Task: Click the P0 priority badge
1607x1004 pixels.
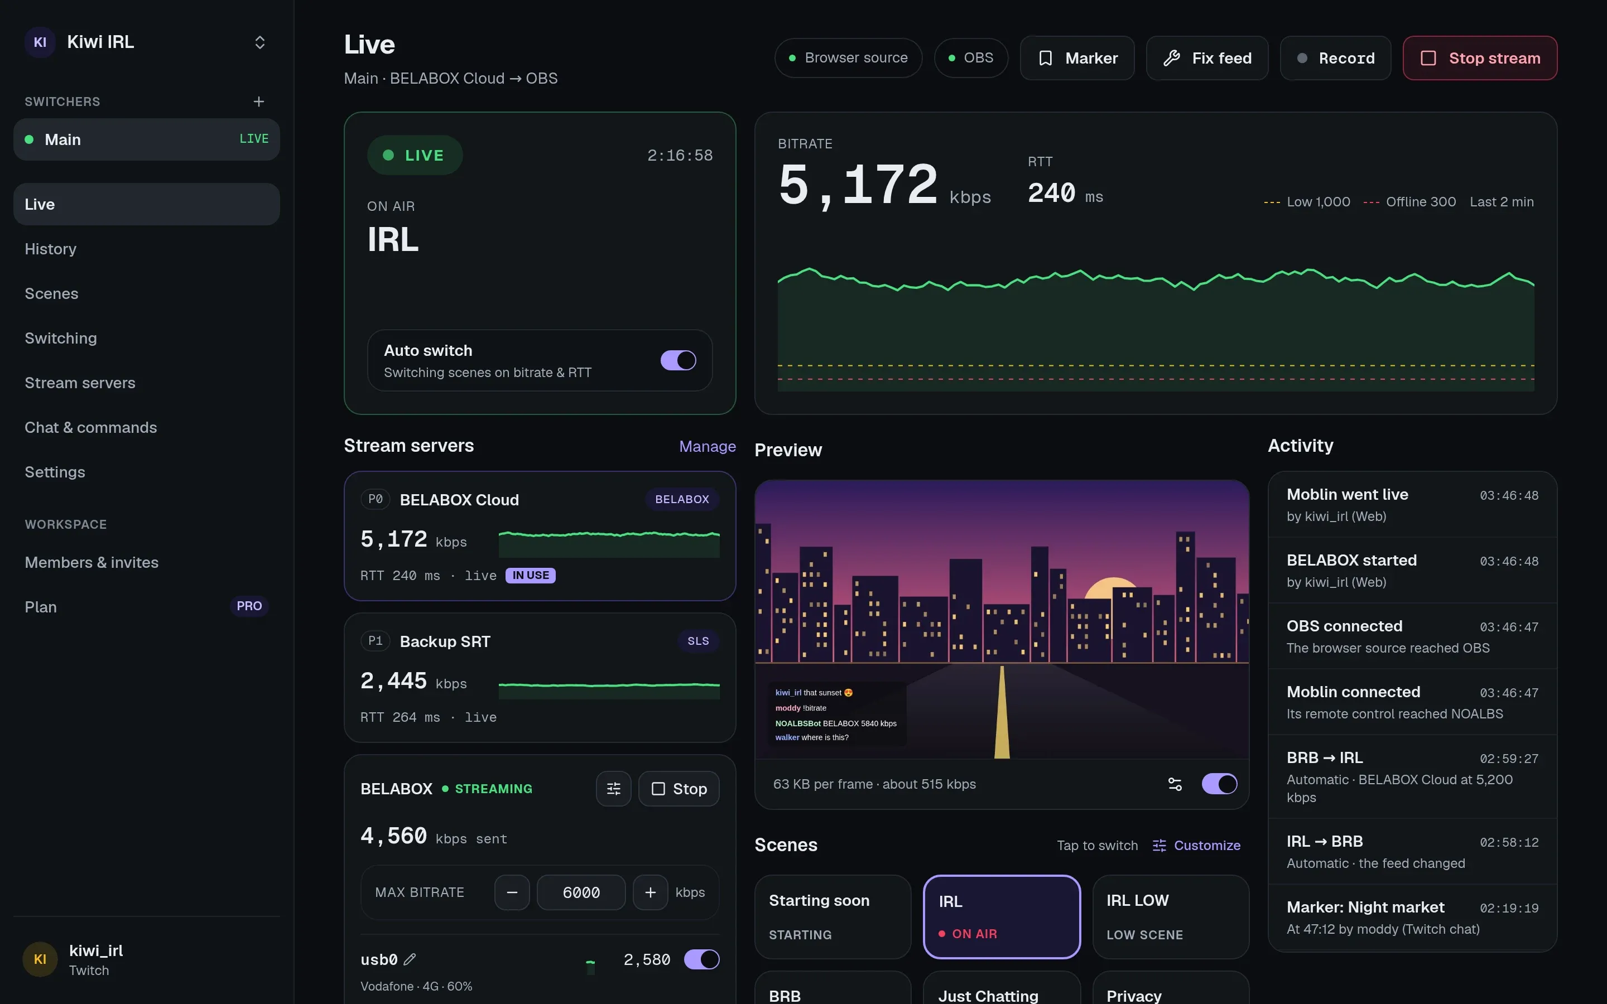Action: coord(375,499)
